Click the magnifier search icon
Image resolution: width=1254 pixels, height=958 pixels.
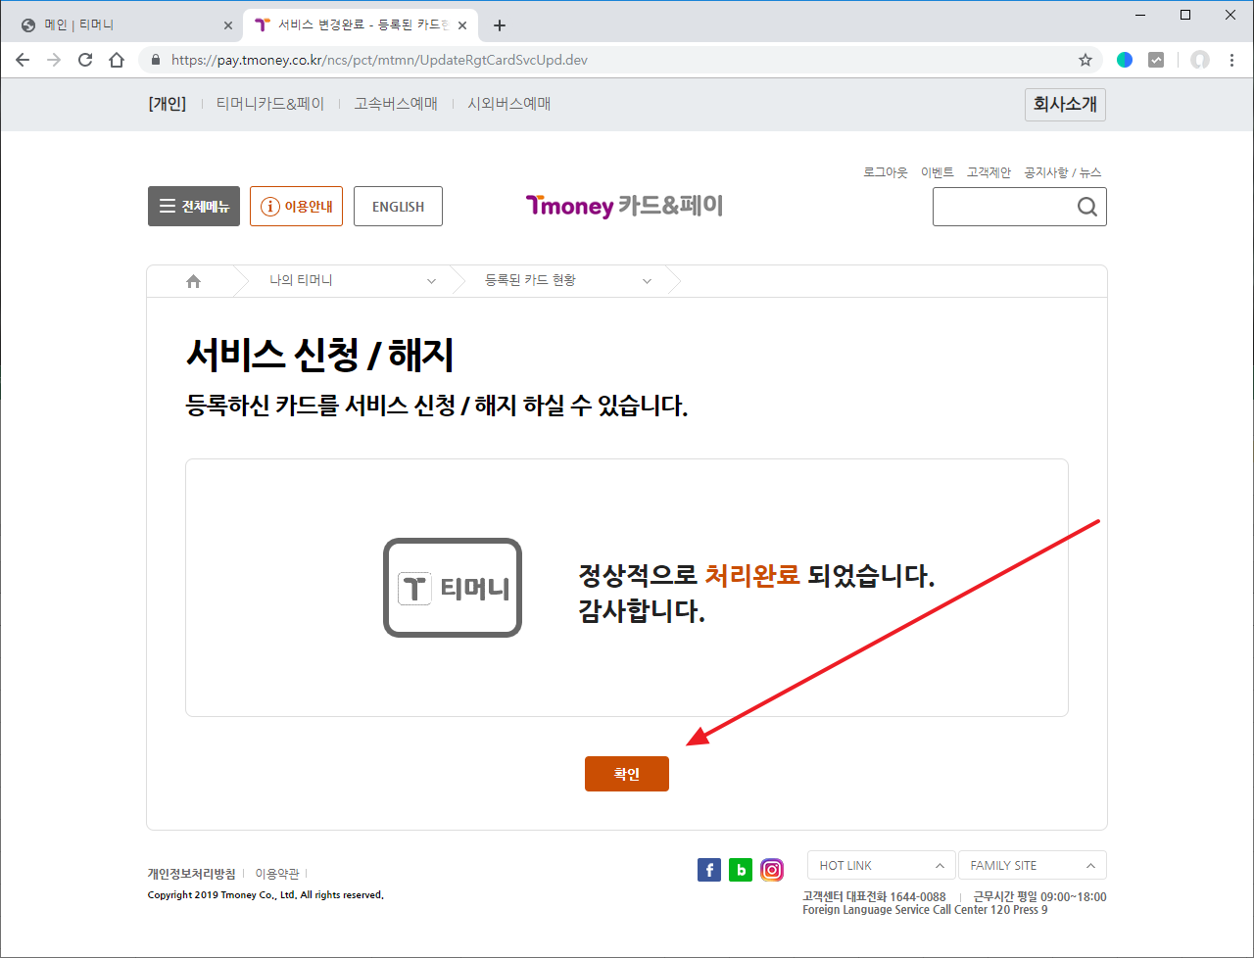[x=1087, y=207]
